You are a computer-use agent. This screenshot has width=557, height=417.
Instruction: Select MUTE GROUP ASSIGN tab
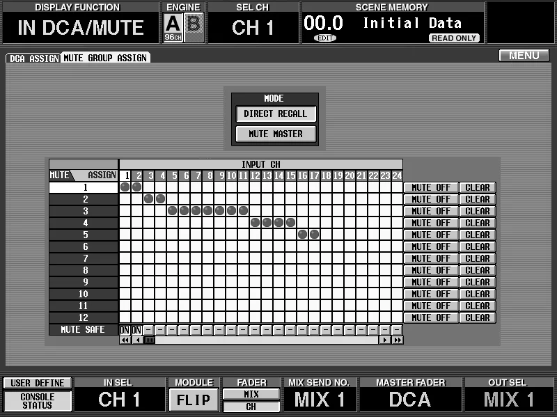[105, 58]
